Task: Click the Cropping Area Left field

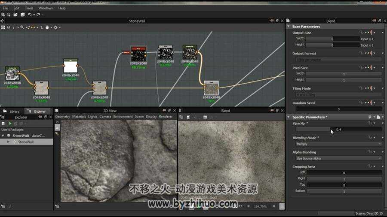Action: (x=344, y=173)
